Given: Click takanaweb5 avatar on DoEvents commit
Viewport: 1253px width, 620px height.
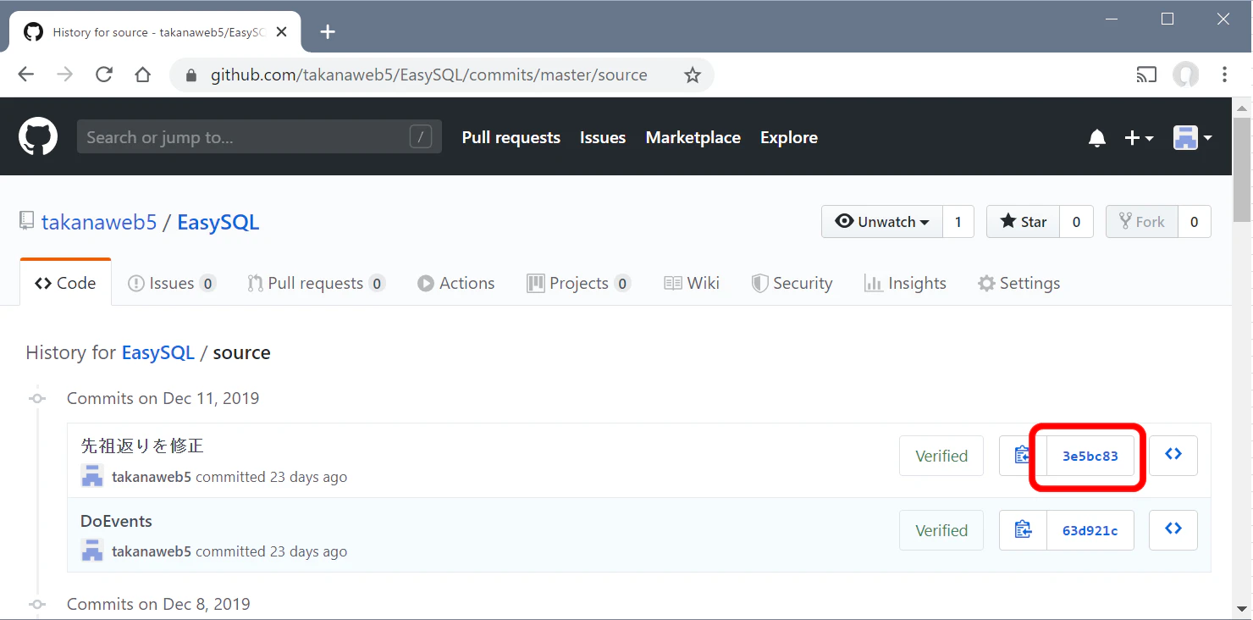Looking at the screenshot, I should pos(92,551).
